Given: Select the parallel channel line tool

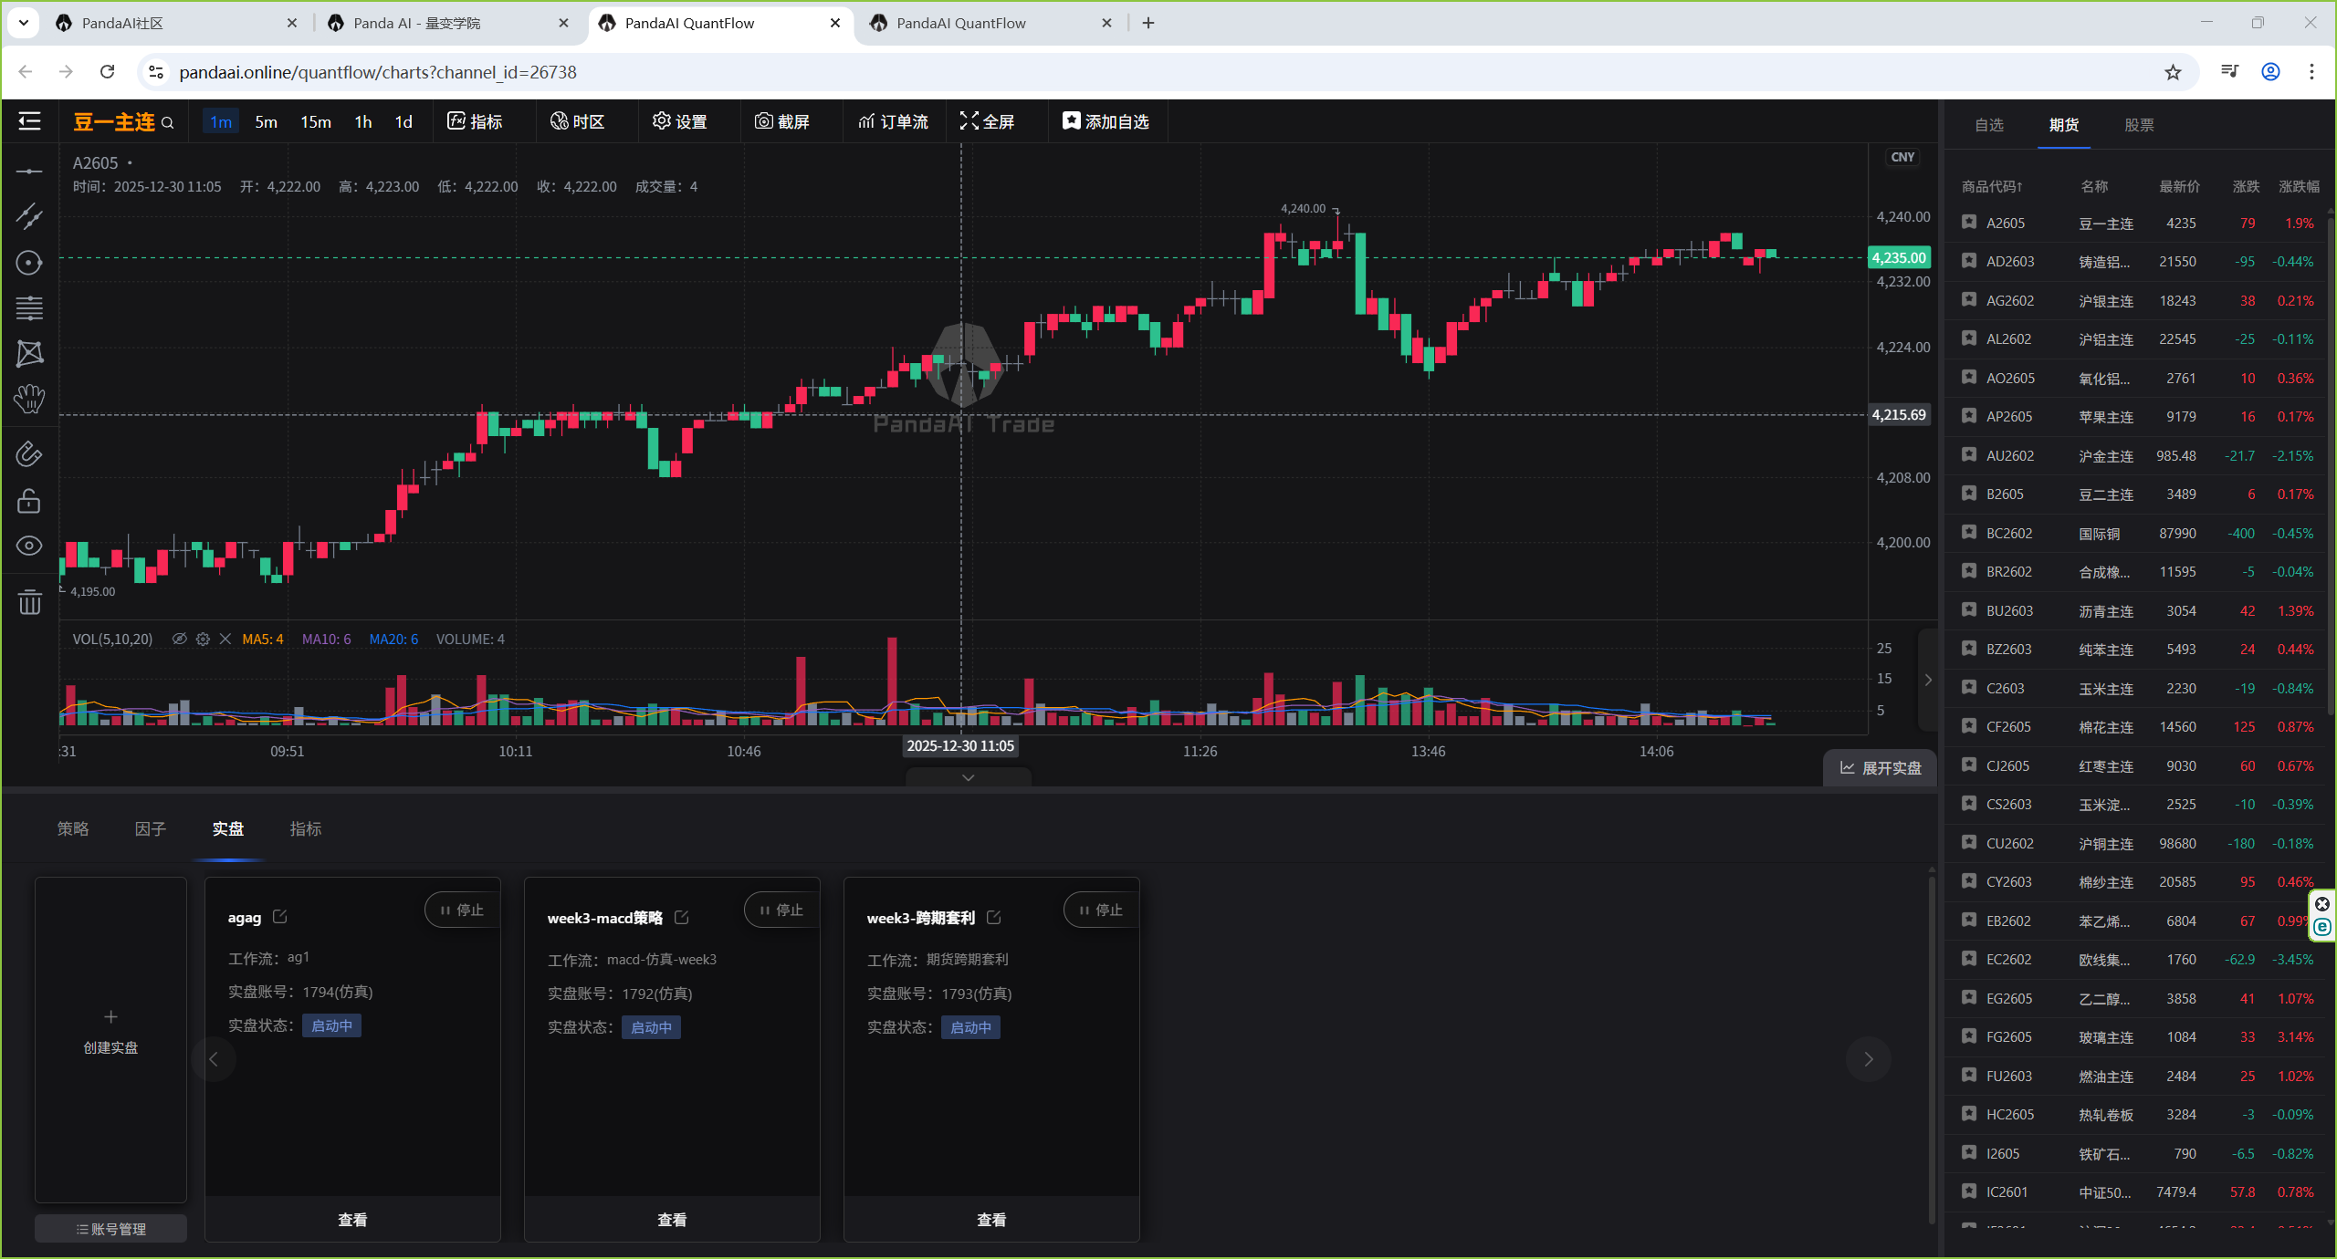Looking at the screenshot, I should (29, 217).
